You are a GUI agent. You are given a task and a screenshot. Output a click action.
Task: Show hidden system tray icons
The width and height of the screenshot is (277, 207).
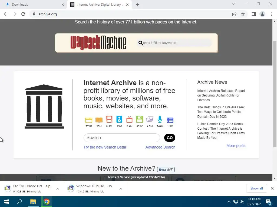[229, 202]
